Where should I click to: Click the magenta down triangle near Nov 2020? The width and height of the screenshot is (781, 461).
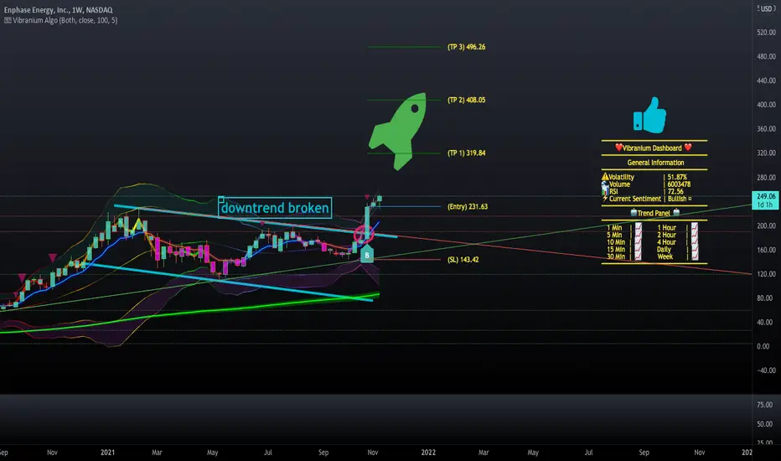pos(52,257)
